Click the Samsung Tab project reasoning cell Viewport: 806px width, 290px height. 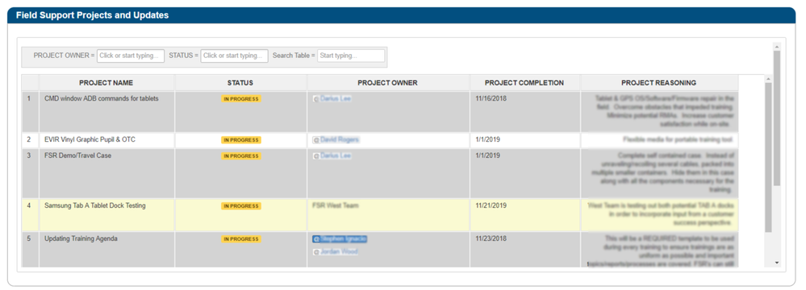tap(659, 214)
